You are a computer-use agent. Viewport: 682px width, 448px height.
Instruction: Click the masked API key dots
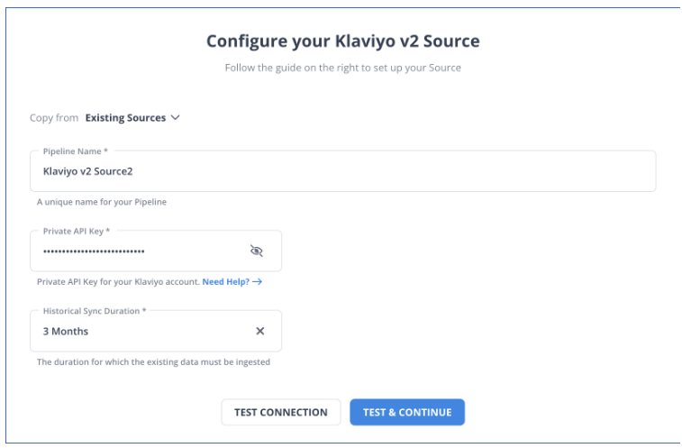coord(94,251)
